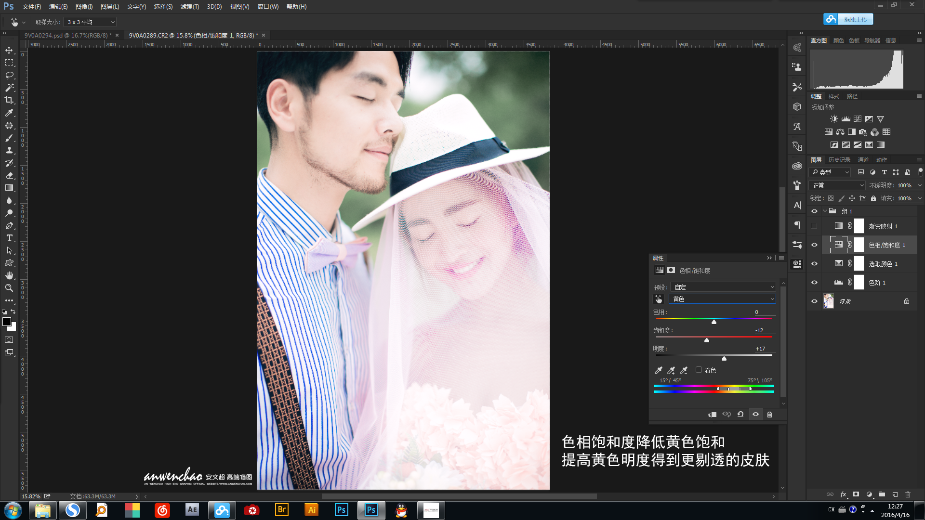Screen dimensions: 925x520
Task: Open layer fx styles icon
Action: click(843, 494)
